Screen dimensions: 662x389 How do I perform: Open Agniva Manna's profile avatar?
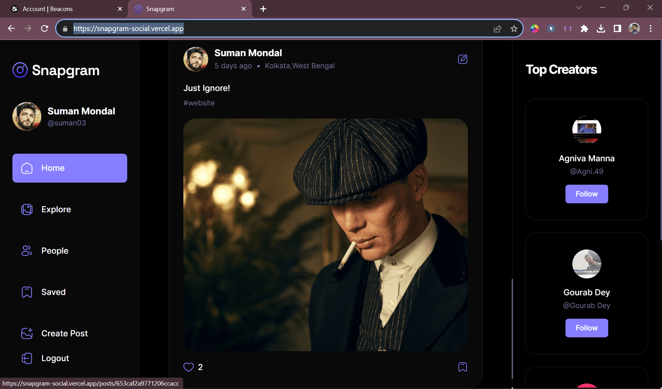[586, 130]
